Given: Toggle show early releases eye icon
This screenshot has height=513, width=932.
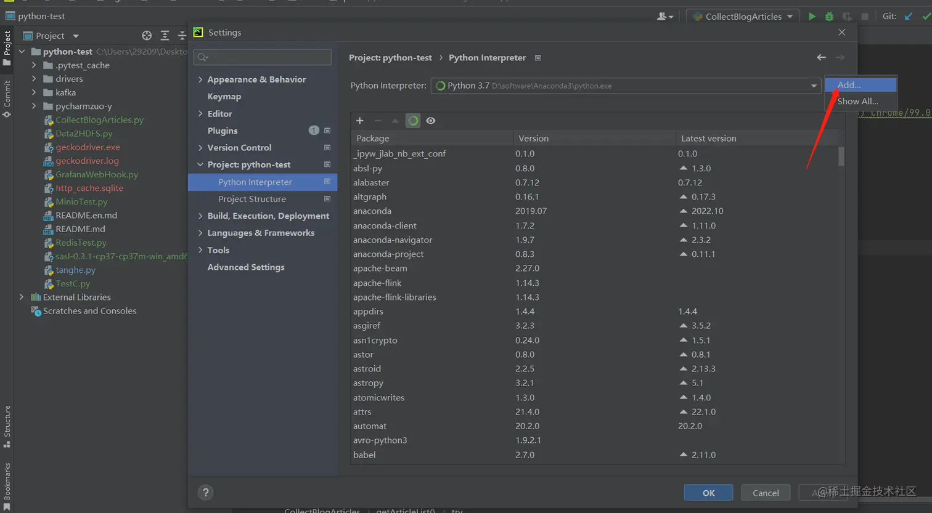Looking at the screenshot, I should click(431, 121).
